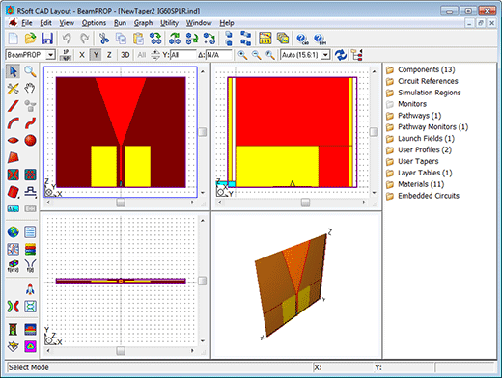Select the hand Pan tool
The width and height of the screenshot is (502, 378).
coord(30,89)
